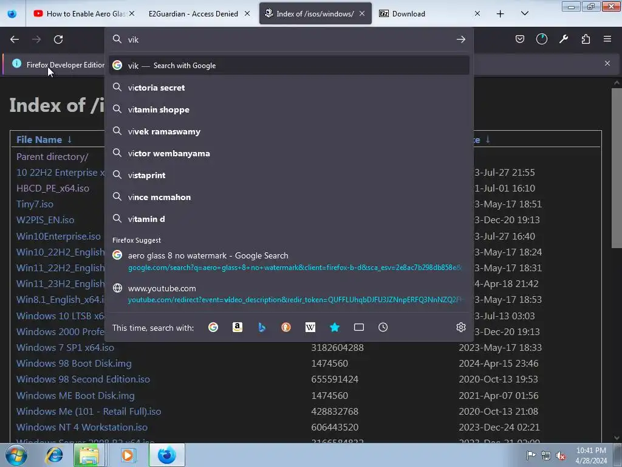Open the Extensions puzzle icon
This screenshot has width=622, height=467.
click(586, 39)
